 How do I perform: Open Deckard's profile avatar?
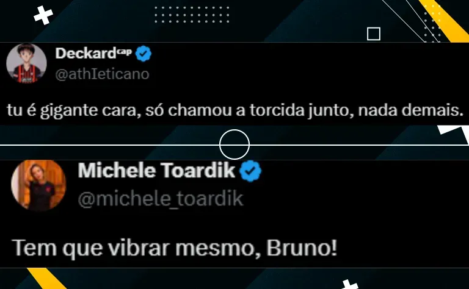pos(26,63)
